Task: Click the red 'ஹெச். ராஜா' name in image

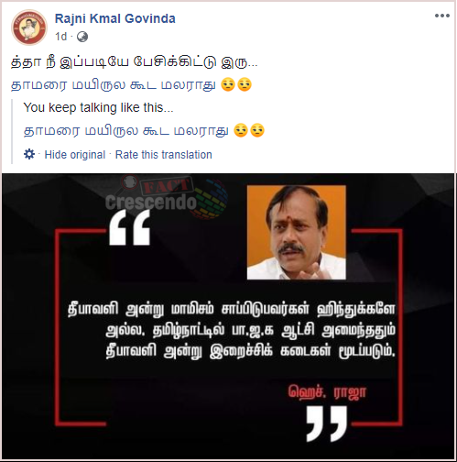Action: [x=327, y=391]
